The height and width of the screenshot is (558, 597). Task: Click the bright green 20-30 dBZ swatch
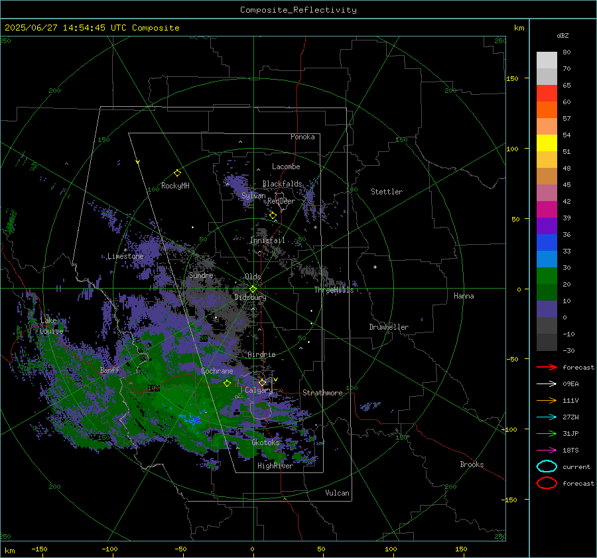click(547, 276)
